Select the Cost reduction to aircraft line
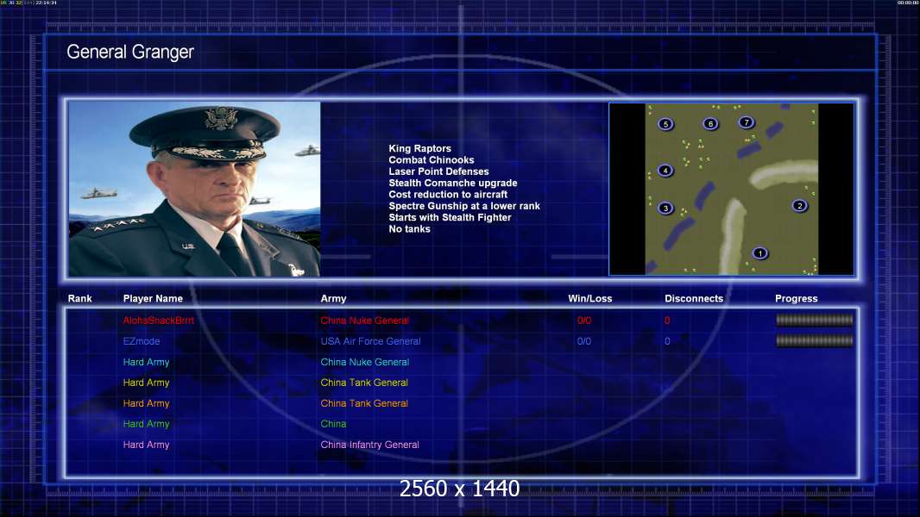Screen dimensions: 920x517 tap(448, 195)
